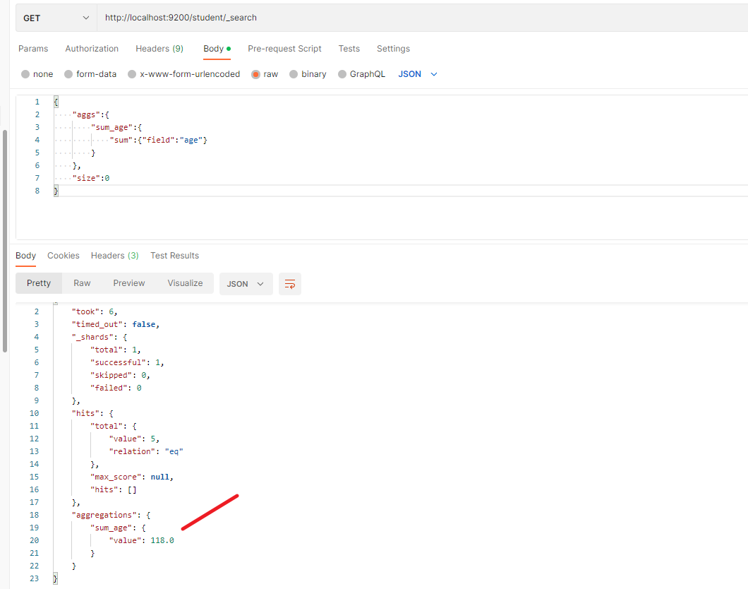Select the binary body option

(x=308, y=74)
